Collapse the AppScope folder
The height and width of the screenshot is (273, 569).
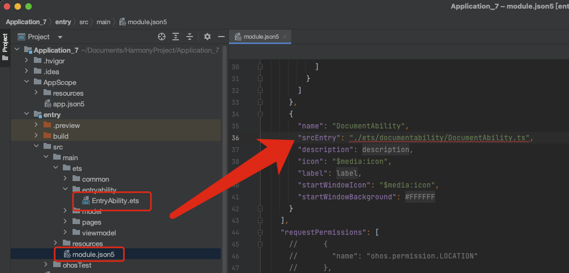pos(26,82)
